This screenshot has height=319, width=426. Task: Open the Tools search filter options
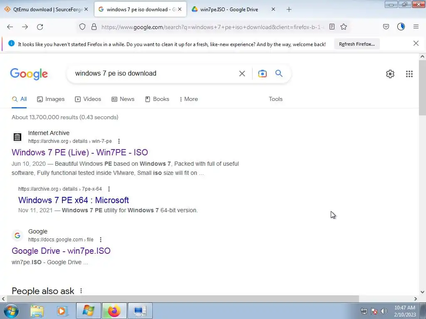[x=276, y=99]
